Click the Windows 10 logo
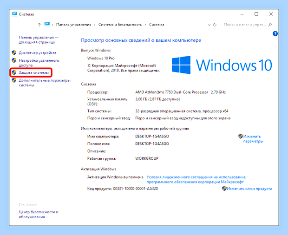288x235 pixels. click(x=222, y=65)
